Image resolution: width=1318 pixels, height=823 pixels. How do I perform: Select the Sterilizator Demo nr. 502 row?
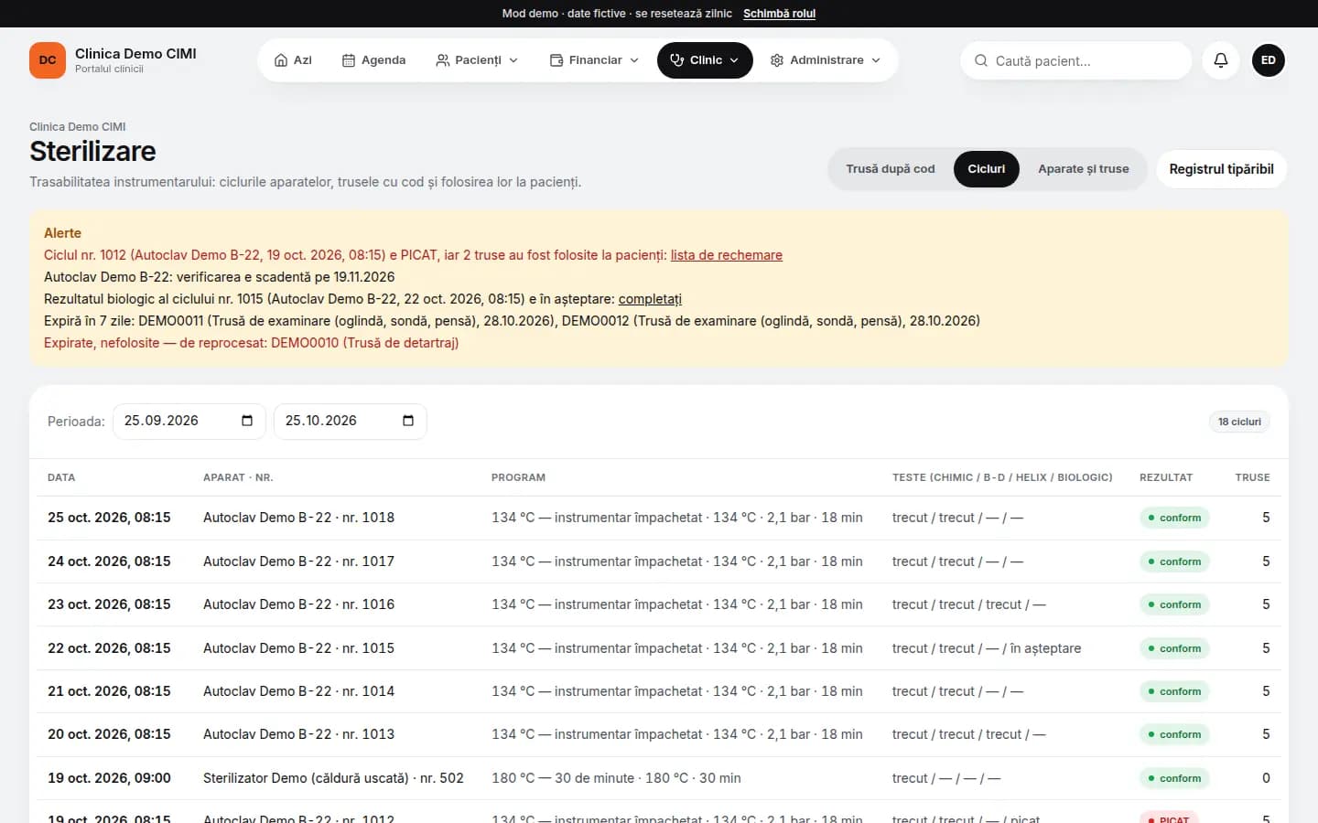coord(659,778)
